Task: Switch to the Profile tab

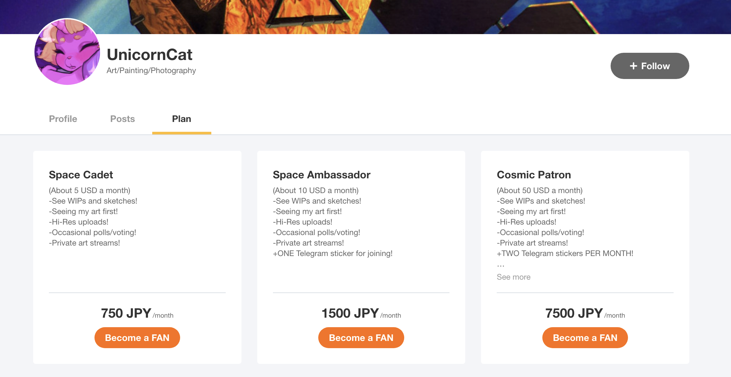Action: point(63,119)
